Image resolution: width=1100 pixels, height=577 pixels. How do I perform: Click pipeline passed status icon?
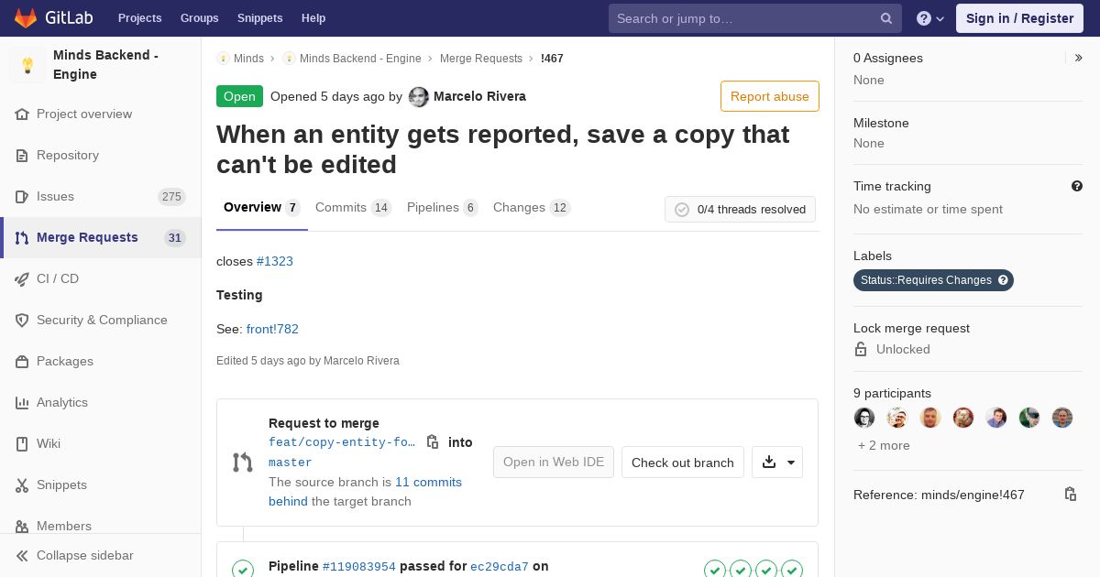243,570
